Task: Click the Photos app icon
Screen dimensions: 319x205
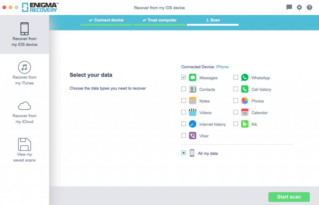Action: tap(245, 101)
